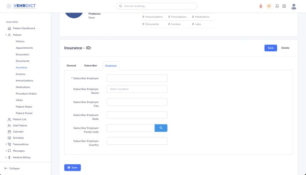
Task: Collapse the sidebar menu
Action: point(12,168)
